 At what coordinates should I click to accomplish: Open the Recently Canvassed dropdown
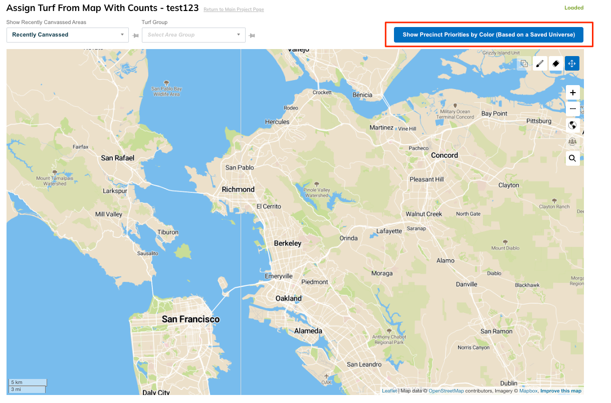(x=68, y=35)
